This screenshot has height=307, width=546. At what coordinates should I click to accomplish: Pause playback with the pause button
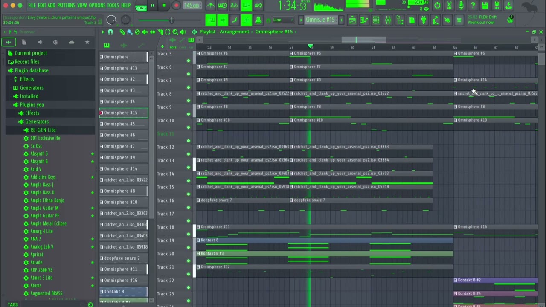pos(152,6)
